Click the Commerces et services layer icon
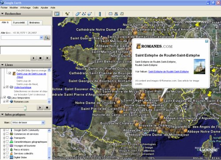Viewport: 221px width, 160px height. 11,134
